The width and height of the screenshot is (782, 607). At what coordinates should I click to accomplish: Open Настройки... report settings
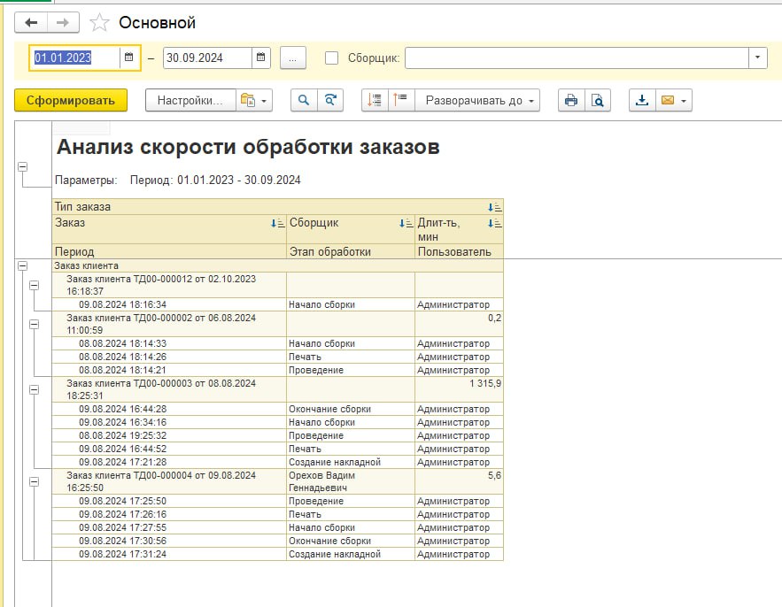point(190,100)
